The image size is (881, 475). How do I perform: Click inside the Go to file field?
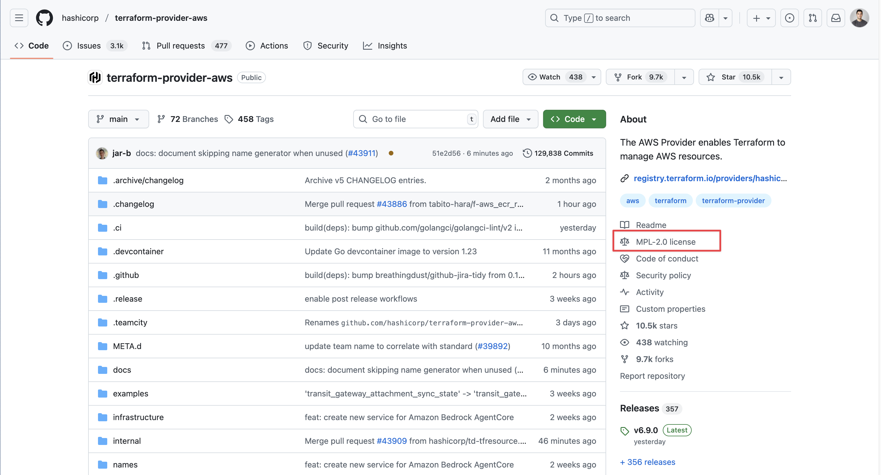(410, 119)
